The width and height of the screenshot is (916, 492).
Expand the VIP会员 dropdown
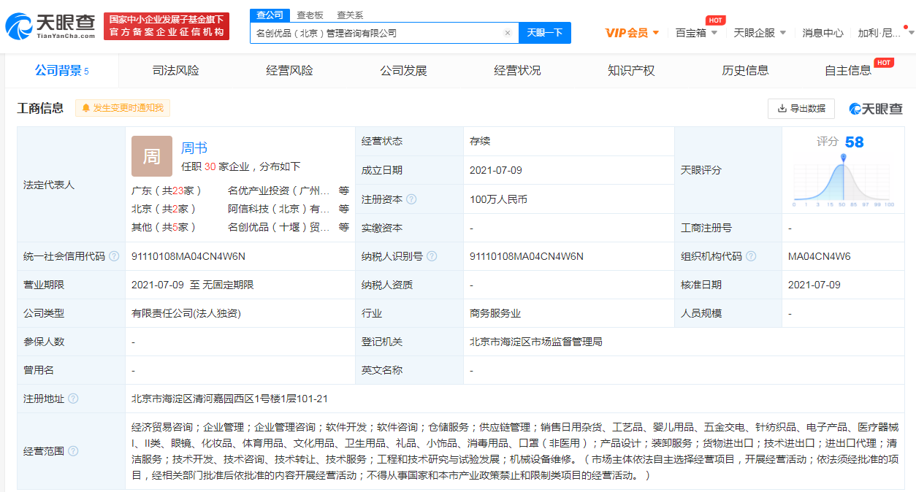[x=633, y=33]
